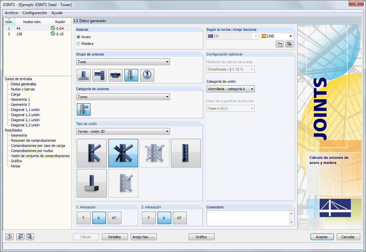Screen dimensions: 366x252
Task: Select Acero material radio button
Action: click(x=78, y=37)
